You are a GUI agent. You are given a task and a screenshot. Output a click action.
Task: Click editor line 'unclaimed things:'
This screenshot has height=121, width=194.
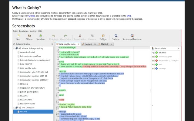coord(67,47)
